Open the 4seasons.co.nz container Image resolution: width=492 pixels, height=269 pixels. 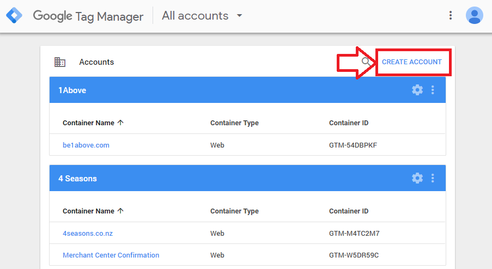pos(88,233)
